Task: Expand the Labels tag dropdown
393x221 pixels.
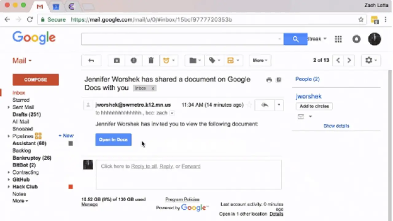Action: click(214, 60)
